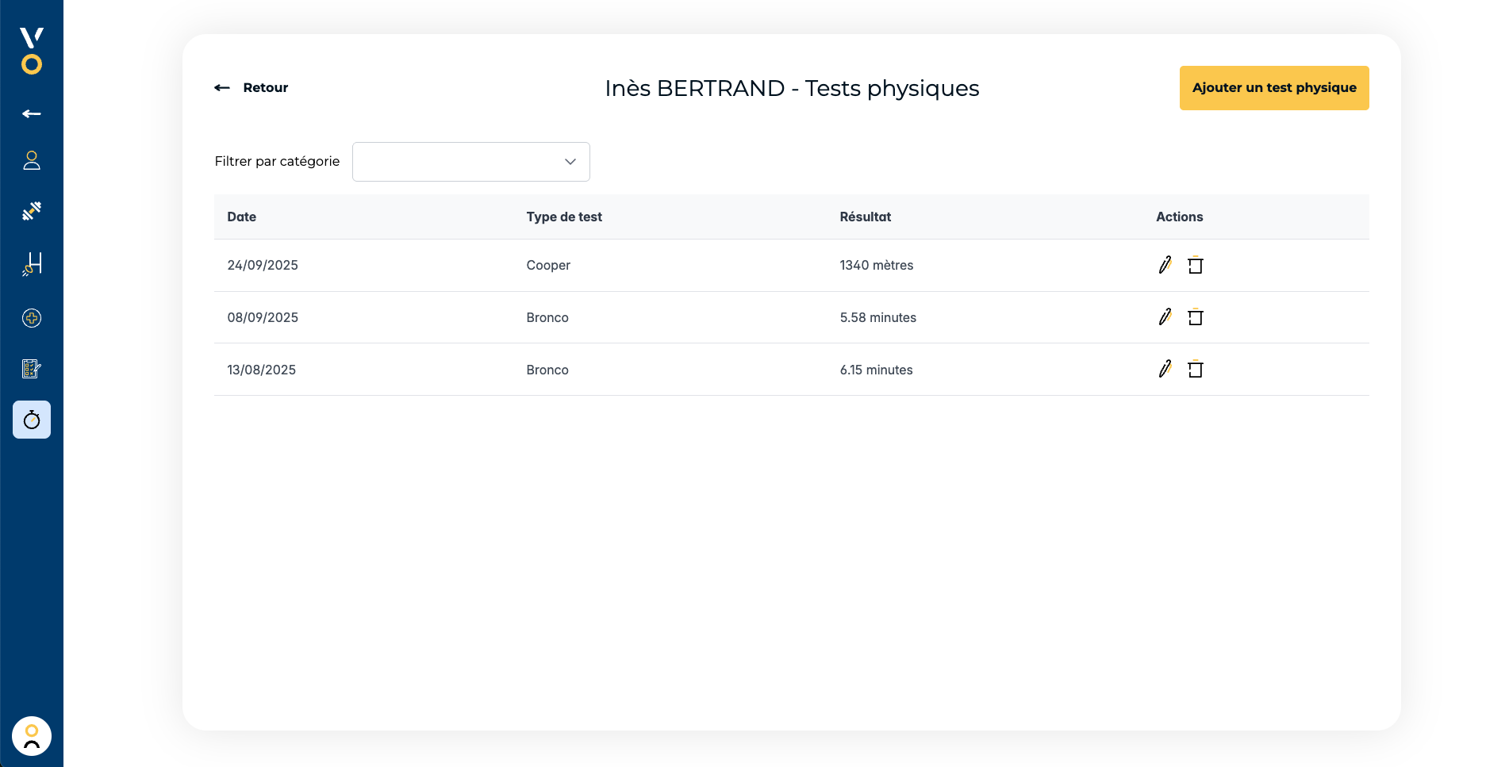Select the stopwatch physical tests icon

pyautogui.click(x=32, y=420)
